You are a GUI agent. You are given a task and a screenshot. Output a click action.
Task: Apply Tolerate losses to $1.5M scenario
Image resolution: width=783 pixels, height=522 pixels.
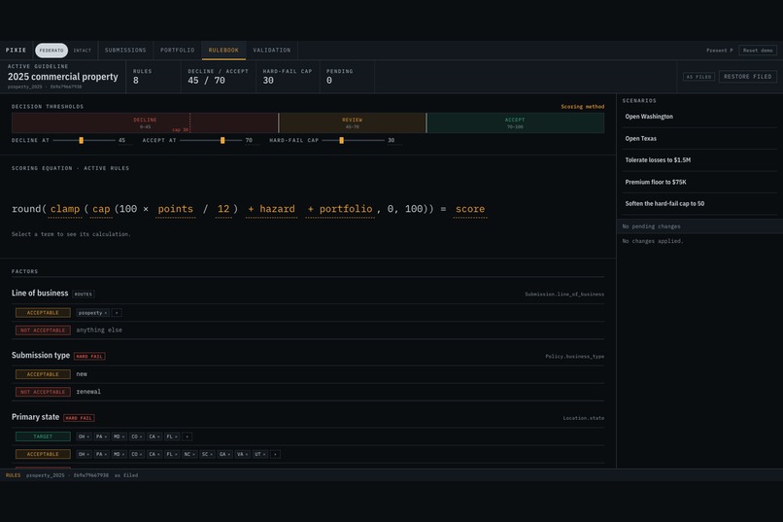click(x=699, y=160)
